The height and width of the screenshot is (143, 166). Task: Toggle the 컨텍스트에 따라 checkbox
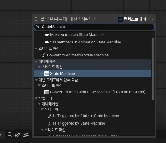click(120, 19)
